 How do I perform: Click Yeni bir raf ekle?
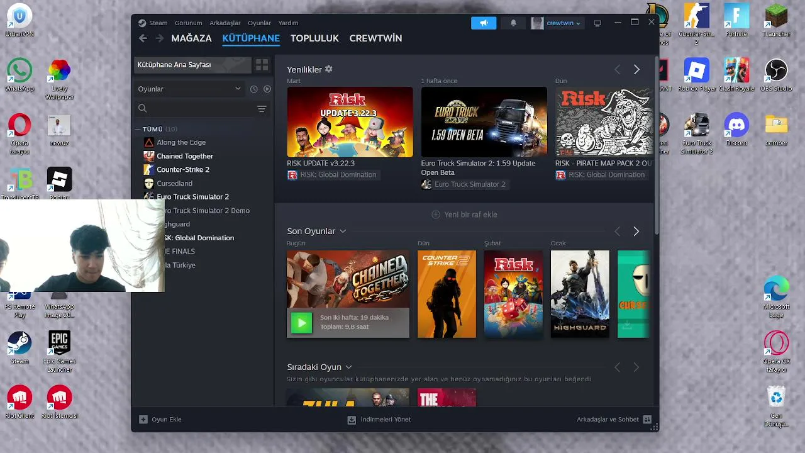(465, 215)
